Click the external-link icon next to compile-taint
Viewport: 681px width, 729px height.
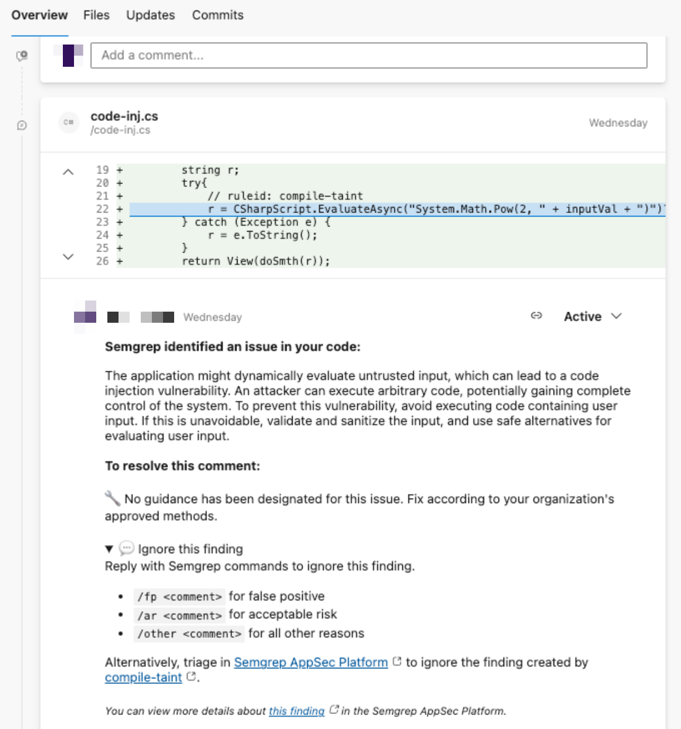(x=191, y=676)
